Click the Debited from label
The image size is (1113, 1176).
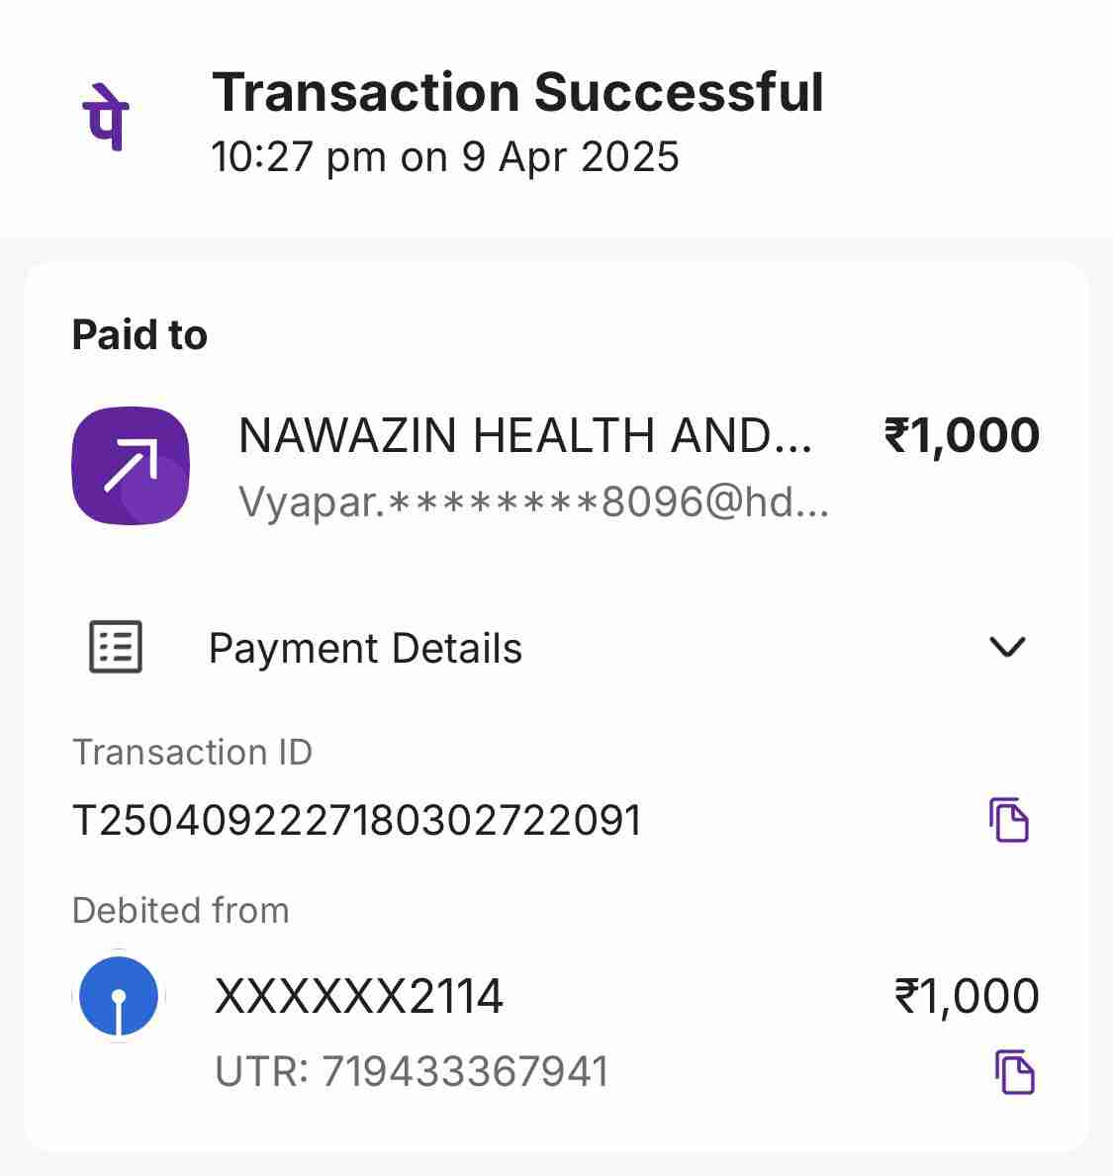[180, 910]
